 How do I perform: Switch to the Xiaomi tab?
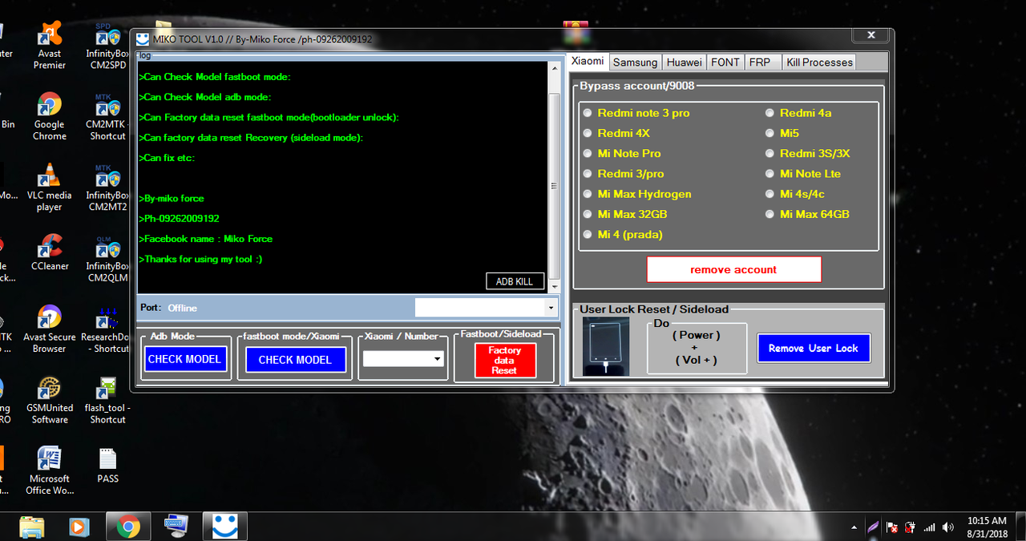click(x=588, y=61)
